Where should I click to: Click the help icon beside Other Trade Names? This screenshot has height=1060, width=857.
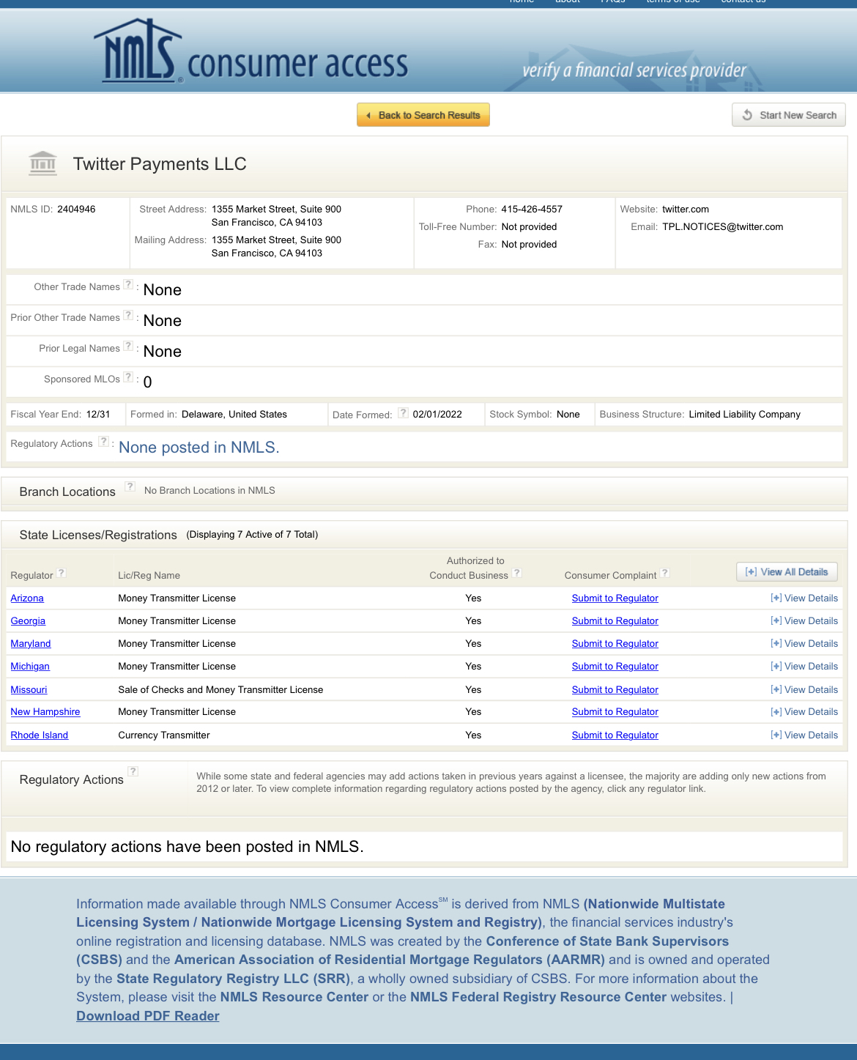[x=128, y=285]
